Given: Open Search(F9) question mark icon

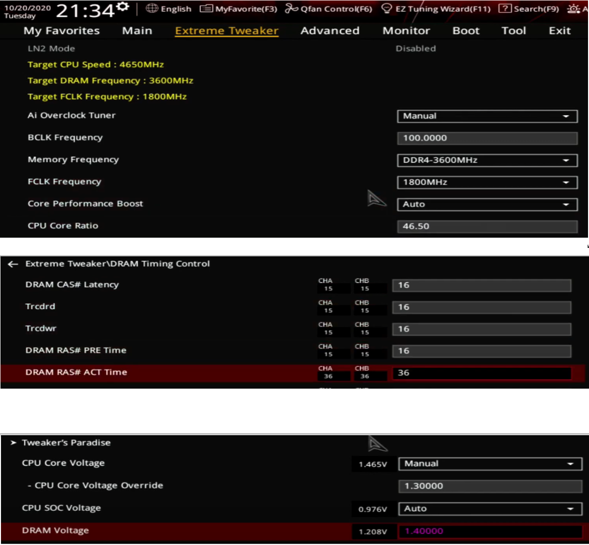Looking at the screenshot, I should [505, 9].
